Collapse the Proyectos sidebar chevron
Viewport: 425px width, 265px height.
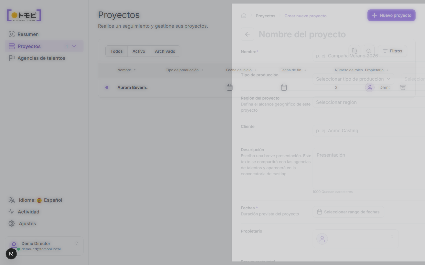(x=74, y=46)
